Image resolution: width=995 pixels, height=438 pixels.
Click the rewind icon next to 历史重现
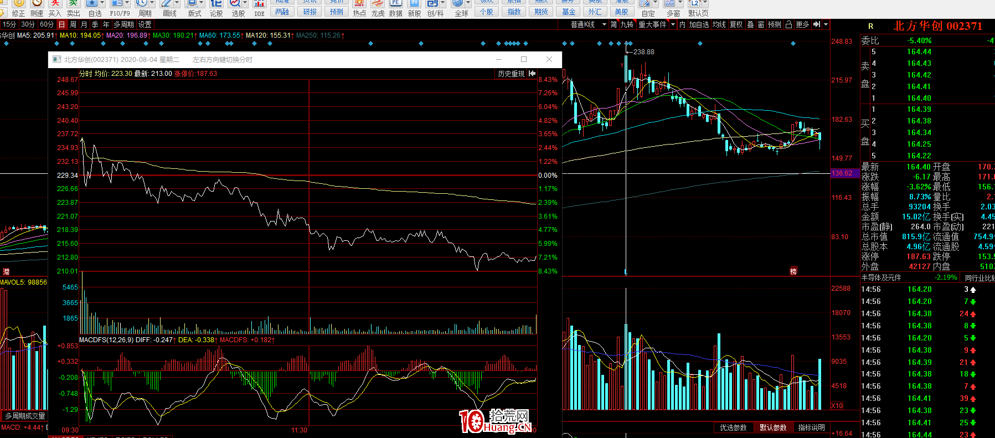tap(532, 74)
